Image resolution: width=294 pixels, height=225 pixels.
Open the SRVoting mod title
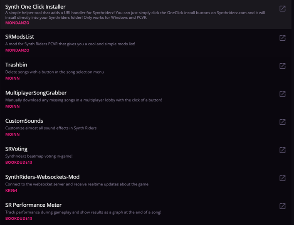[x=16, y=149]
